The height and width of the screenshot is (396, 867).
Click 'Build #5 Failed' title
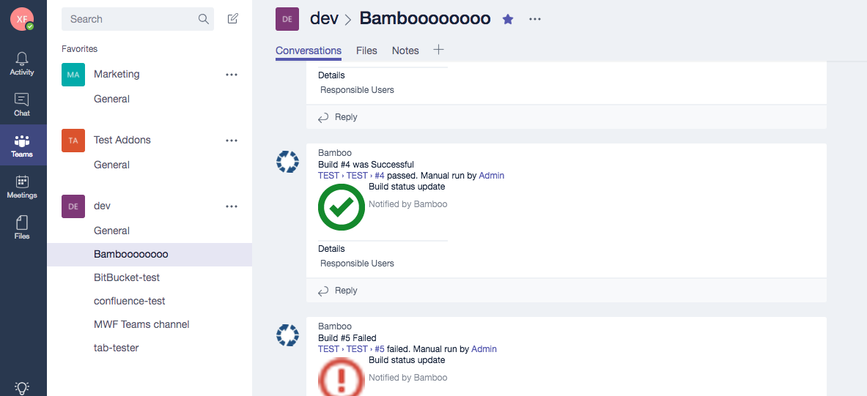point(347,337)
